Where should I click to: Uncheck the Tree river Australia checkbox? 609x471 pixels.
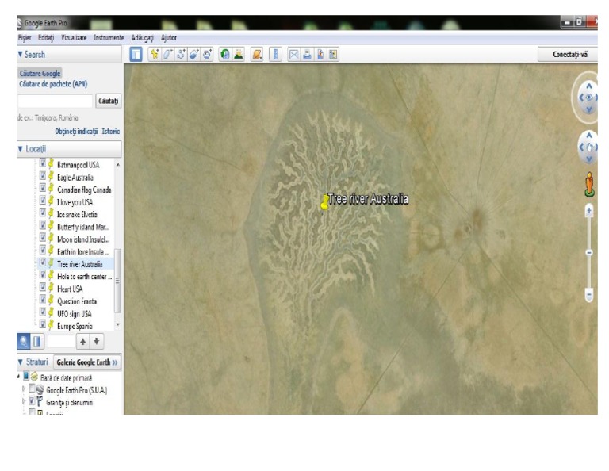(x=43, y=262)
